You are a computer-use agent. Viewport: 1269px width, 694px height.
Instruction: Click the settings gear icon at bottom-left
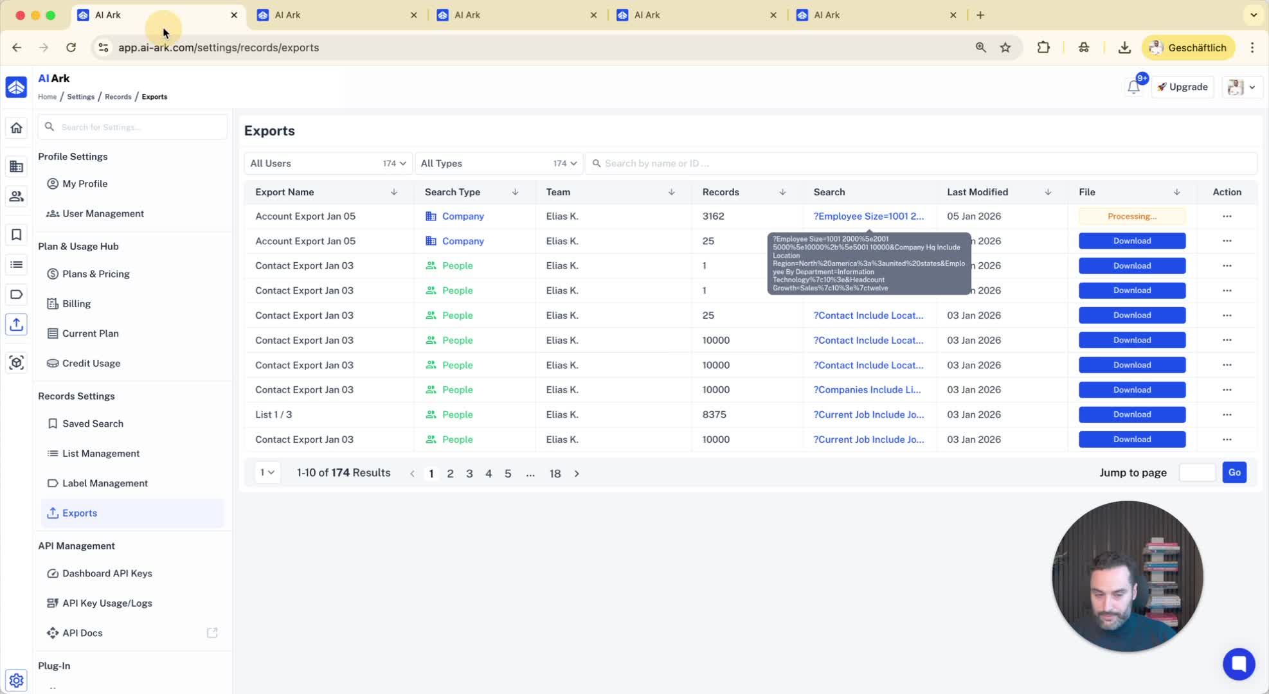[17, 680]
